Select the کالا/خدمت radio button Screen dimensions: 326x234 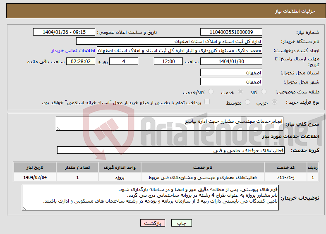tap(211, 92)
